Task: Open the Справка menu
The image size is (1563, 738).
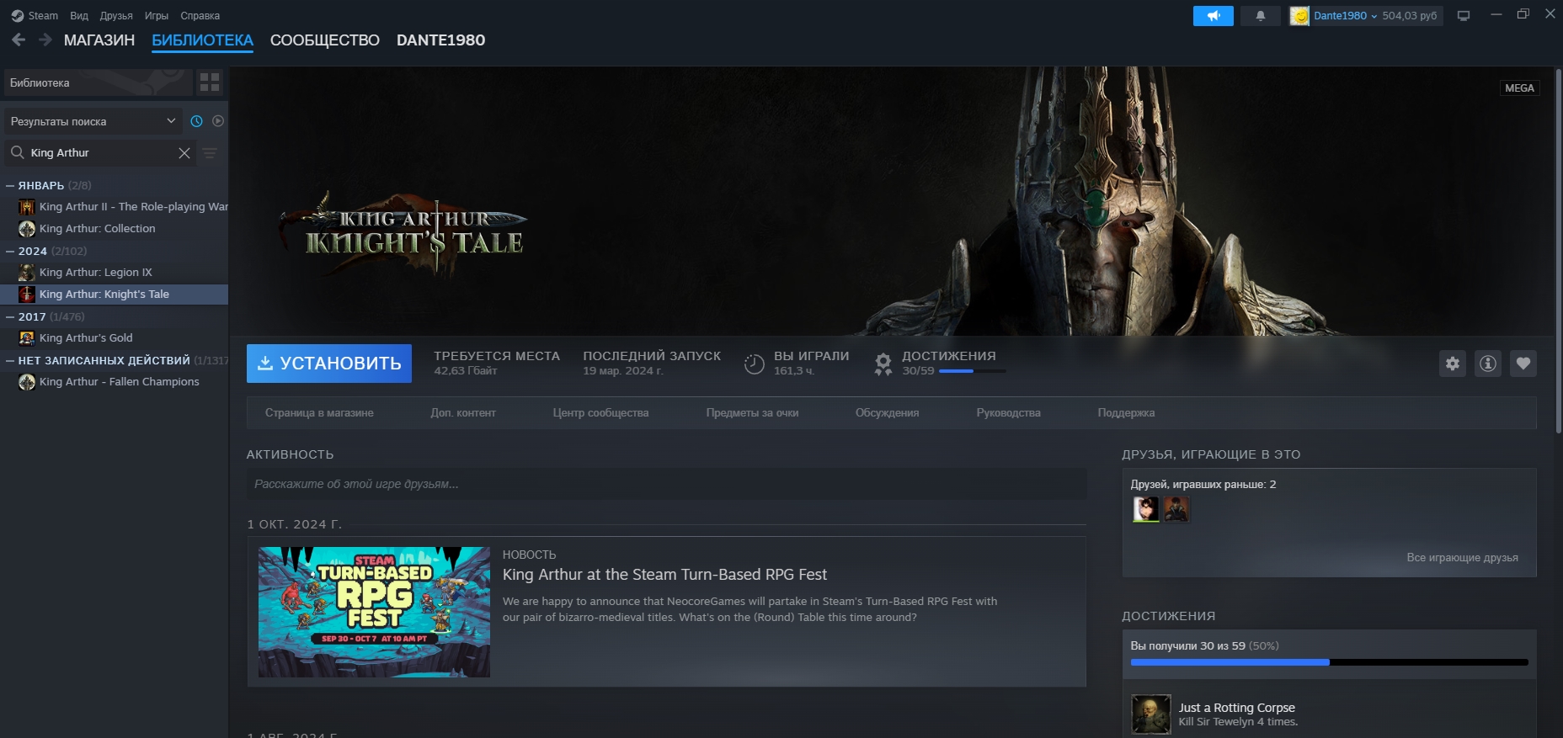Action: point(200,16)
